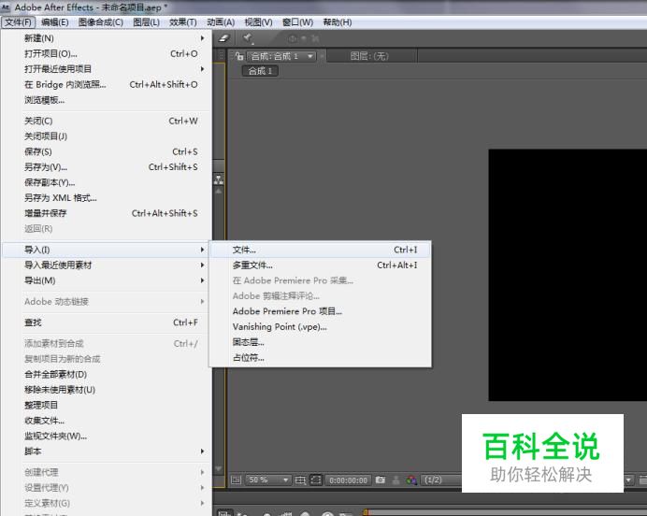
Task: Open the 效果(T) menu
Action: click(183, 22)
